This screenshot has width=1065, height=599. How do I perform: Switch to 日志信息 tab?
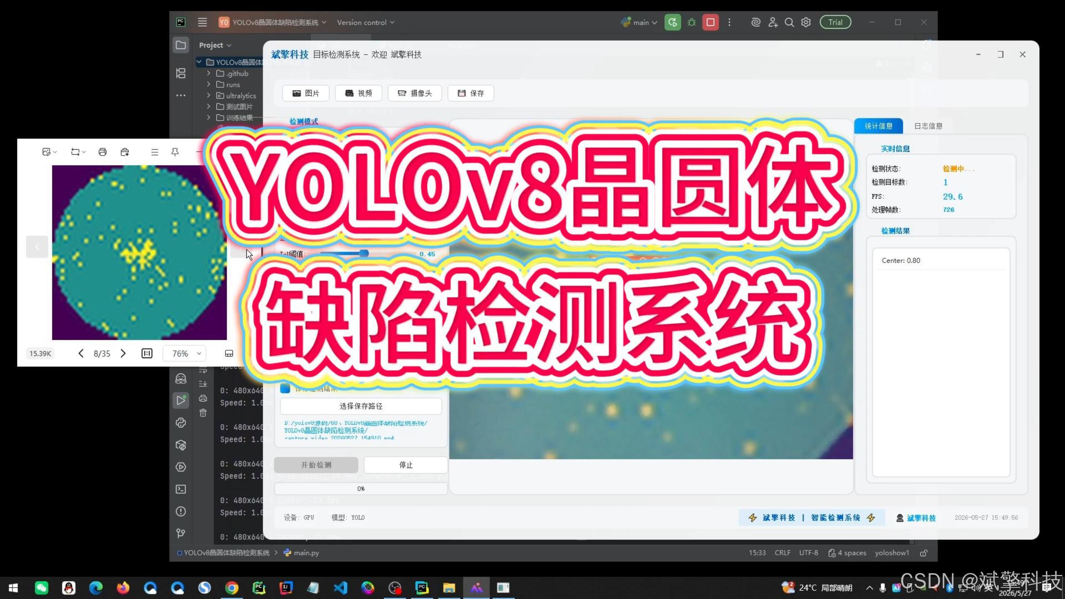[928, 126]
